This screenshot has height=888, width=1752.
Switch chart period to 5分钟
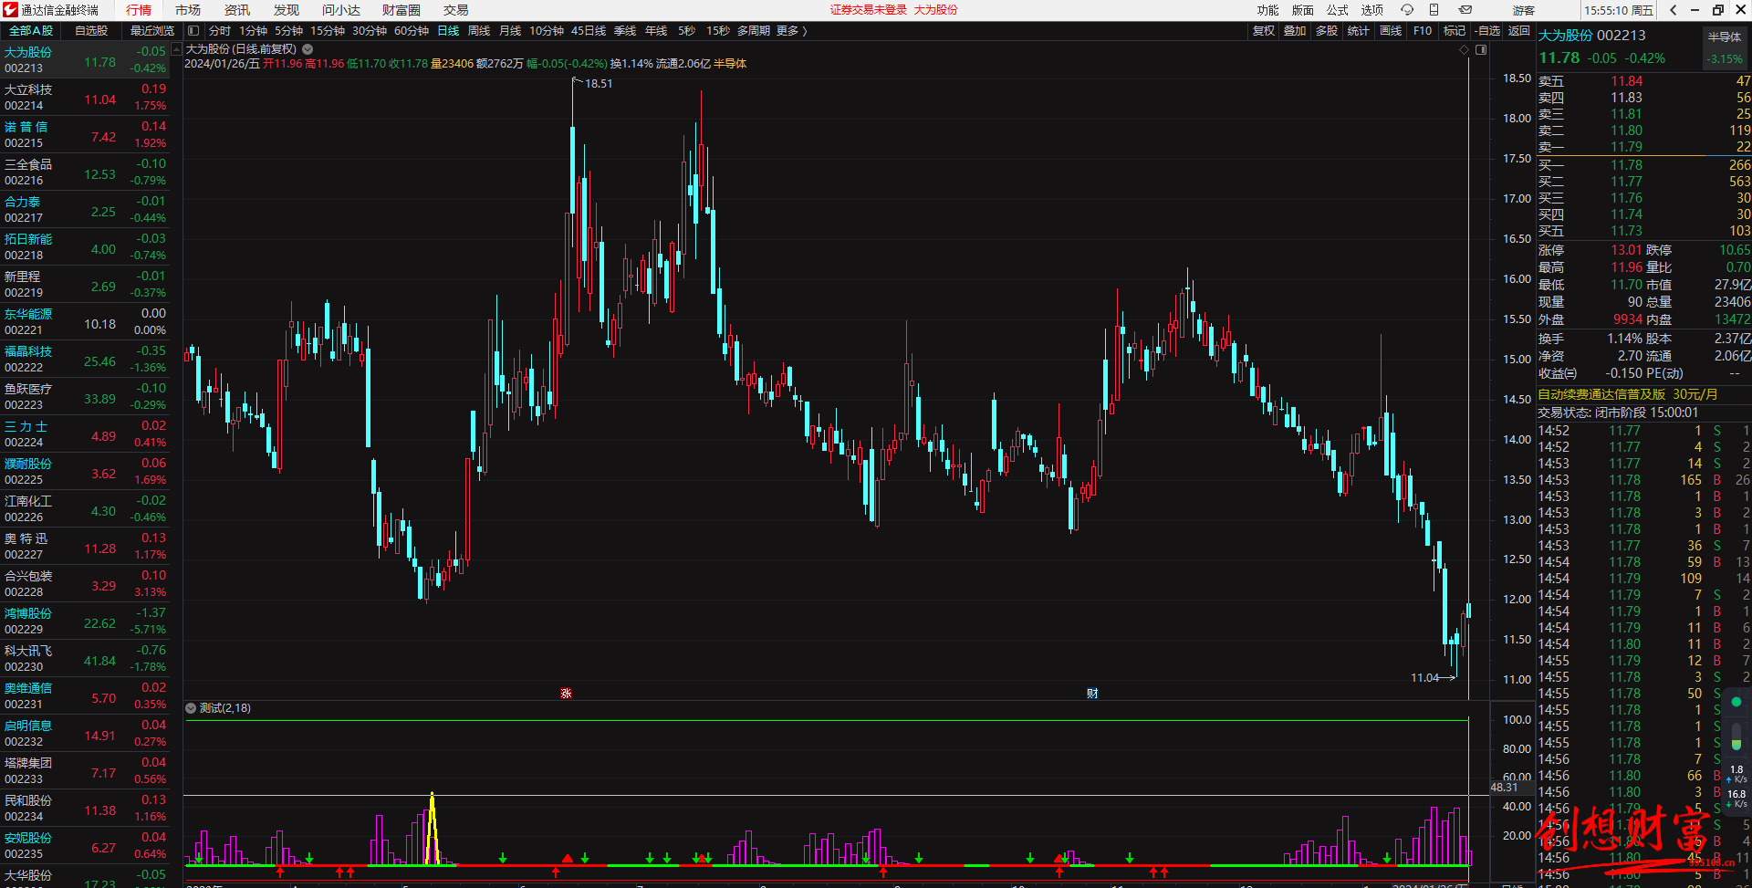tap(288, 31)
